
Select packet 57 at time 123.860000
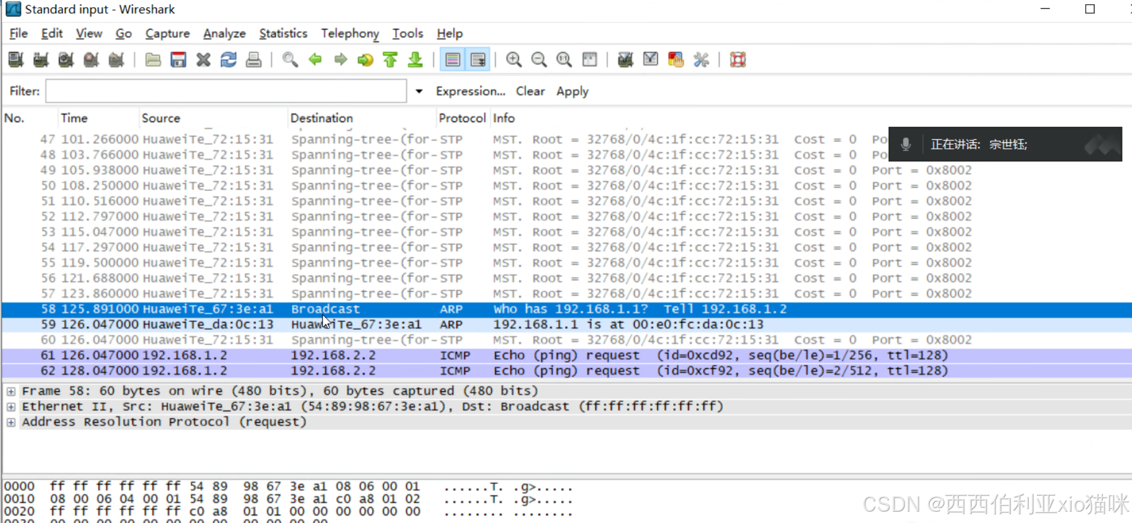tap(567, 294)
